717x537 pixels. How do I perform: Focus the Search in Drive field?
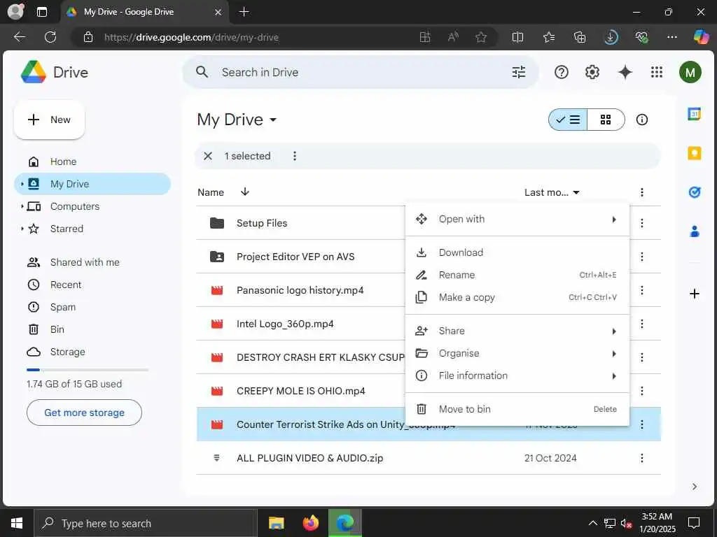360,72
